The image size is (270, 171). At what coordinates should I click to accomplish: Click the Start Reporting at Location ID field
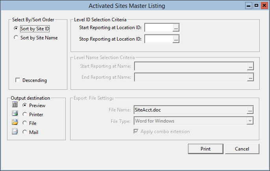coord(158,28)
